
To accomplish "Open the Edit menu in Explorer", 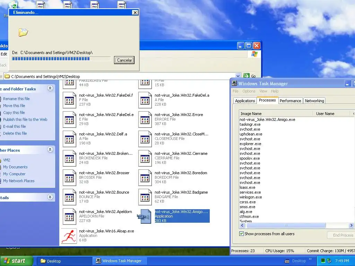I will [x=4, y=54].
